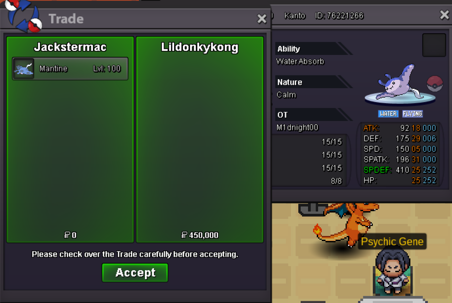Click the OT header label
Image resolution: width=452 pixels, height=303 pixels.
pos(283,115)
